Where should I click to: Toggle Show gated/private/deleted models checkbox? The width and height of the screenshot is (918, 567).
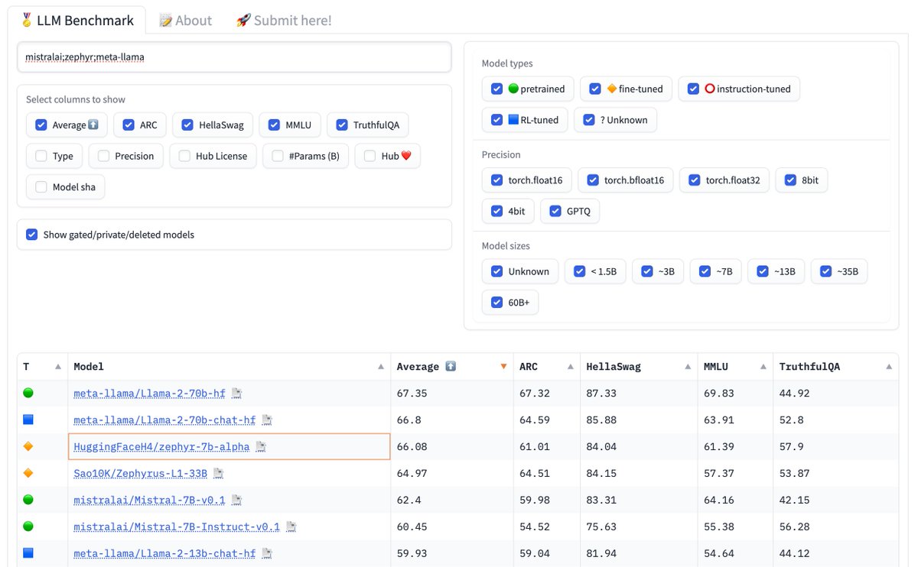tap(32, 235)
